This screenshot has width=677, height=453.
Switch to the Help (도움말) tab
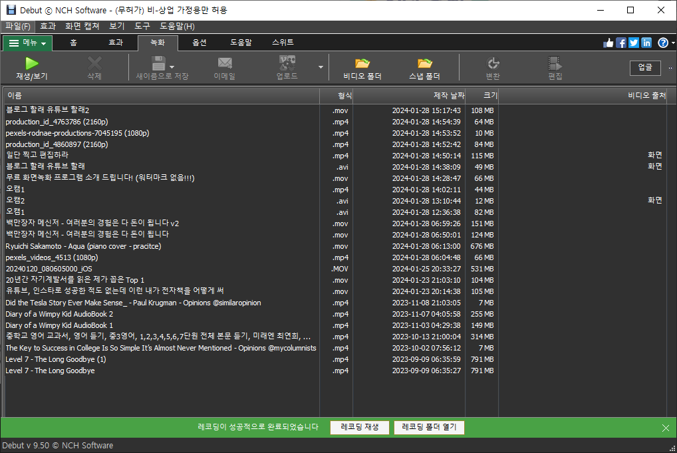[x=241, y=43]
